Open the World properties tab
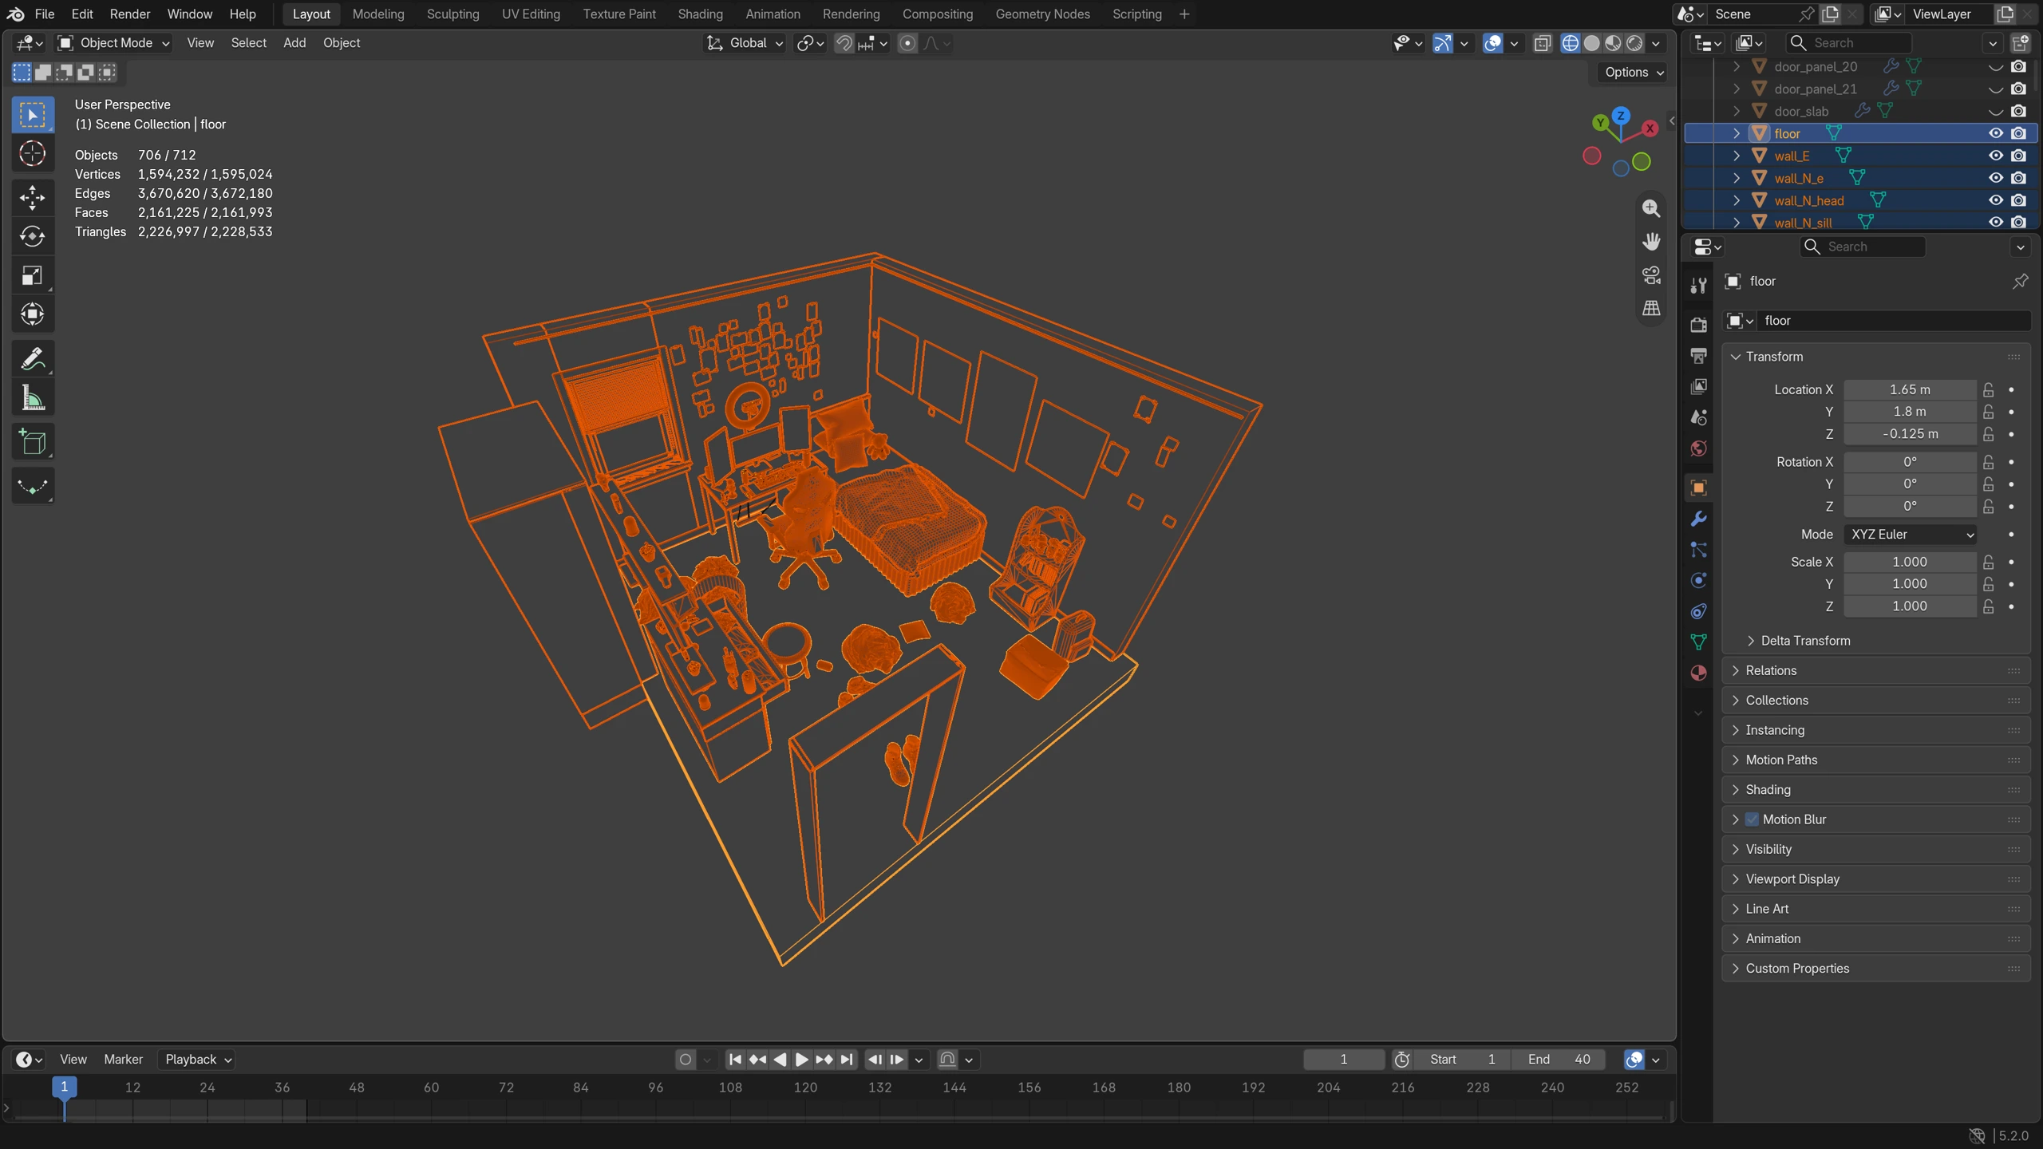The image size is (2043, 1149). 1698,448
